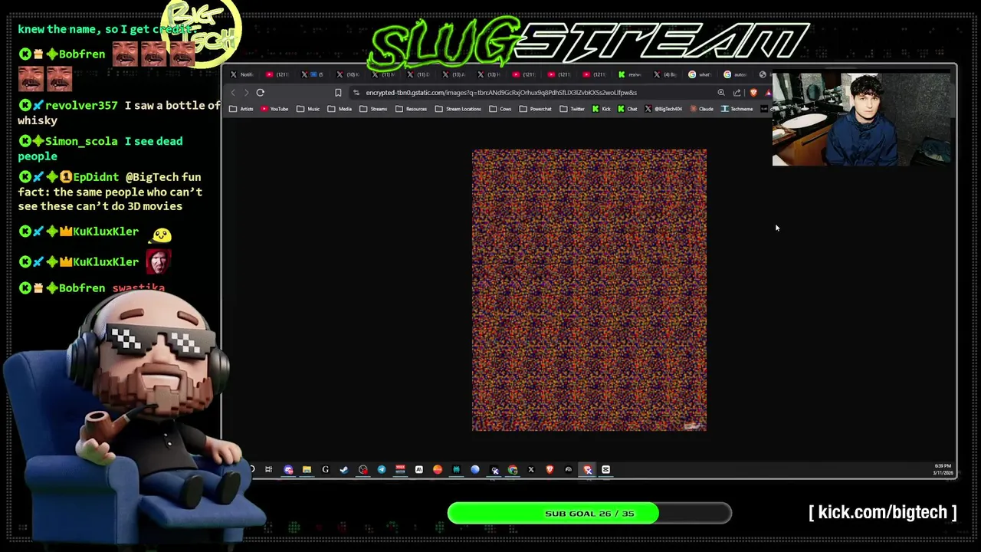Open the Brave Rewards triangle icon
The width and height of the screenshot is (981, 552).
click(x=768, y=93)
